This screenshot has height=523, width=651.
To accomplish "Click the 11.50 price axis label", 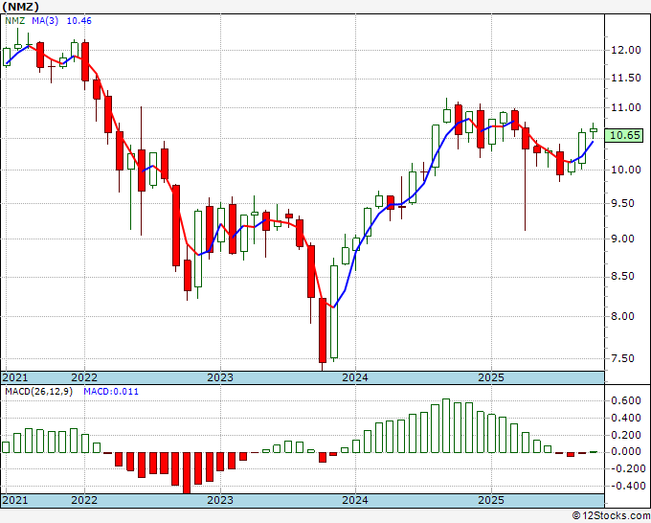I will tap(626, 79).
